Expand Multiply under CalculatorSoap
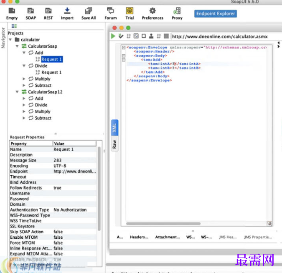282x273 pixels. 24,79
